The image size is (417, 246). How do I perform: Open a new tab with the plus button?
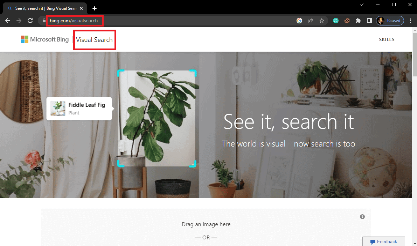(x=95, y=8)
